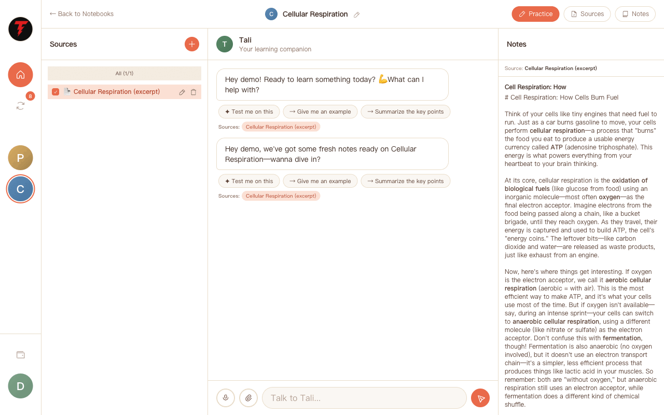
Task: Edit the Cellular Respiration (excerpt) source name
Action: [182, 92]
